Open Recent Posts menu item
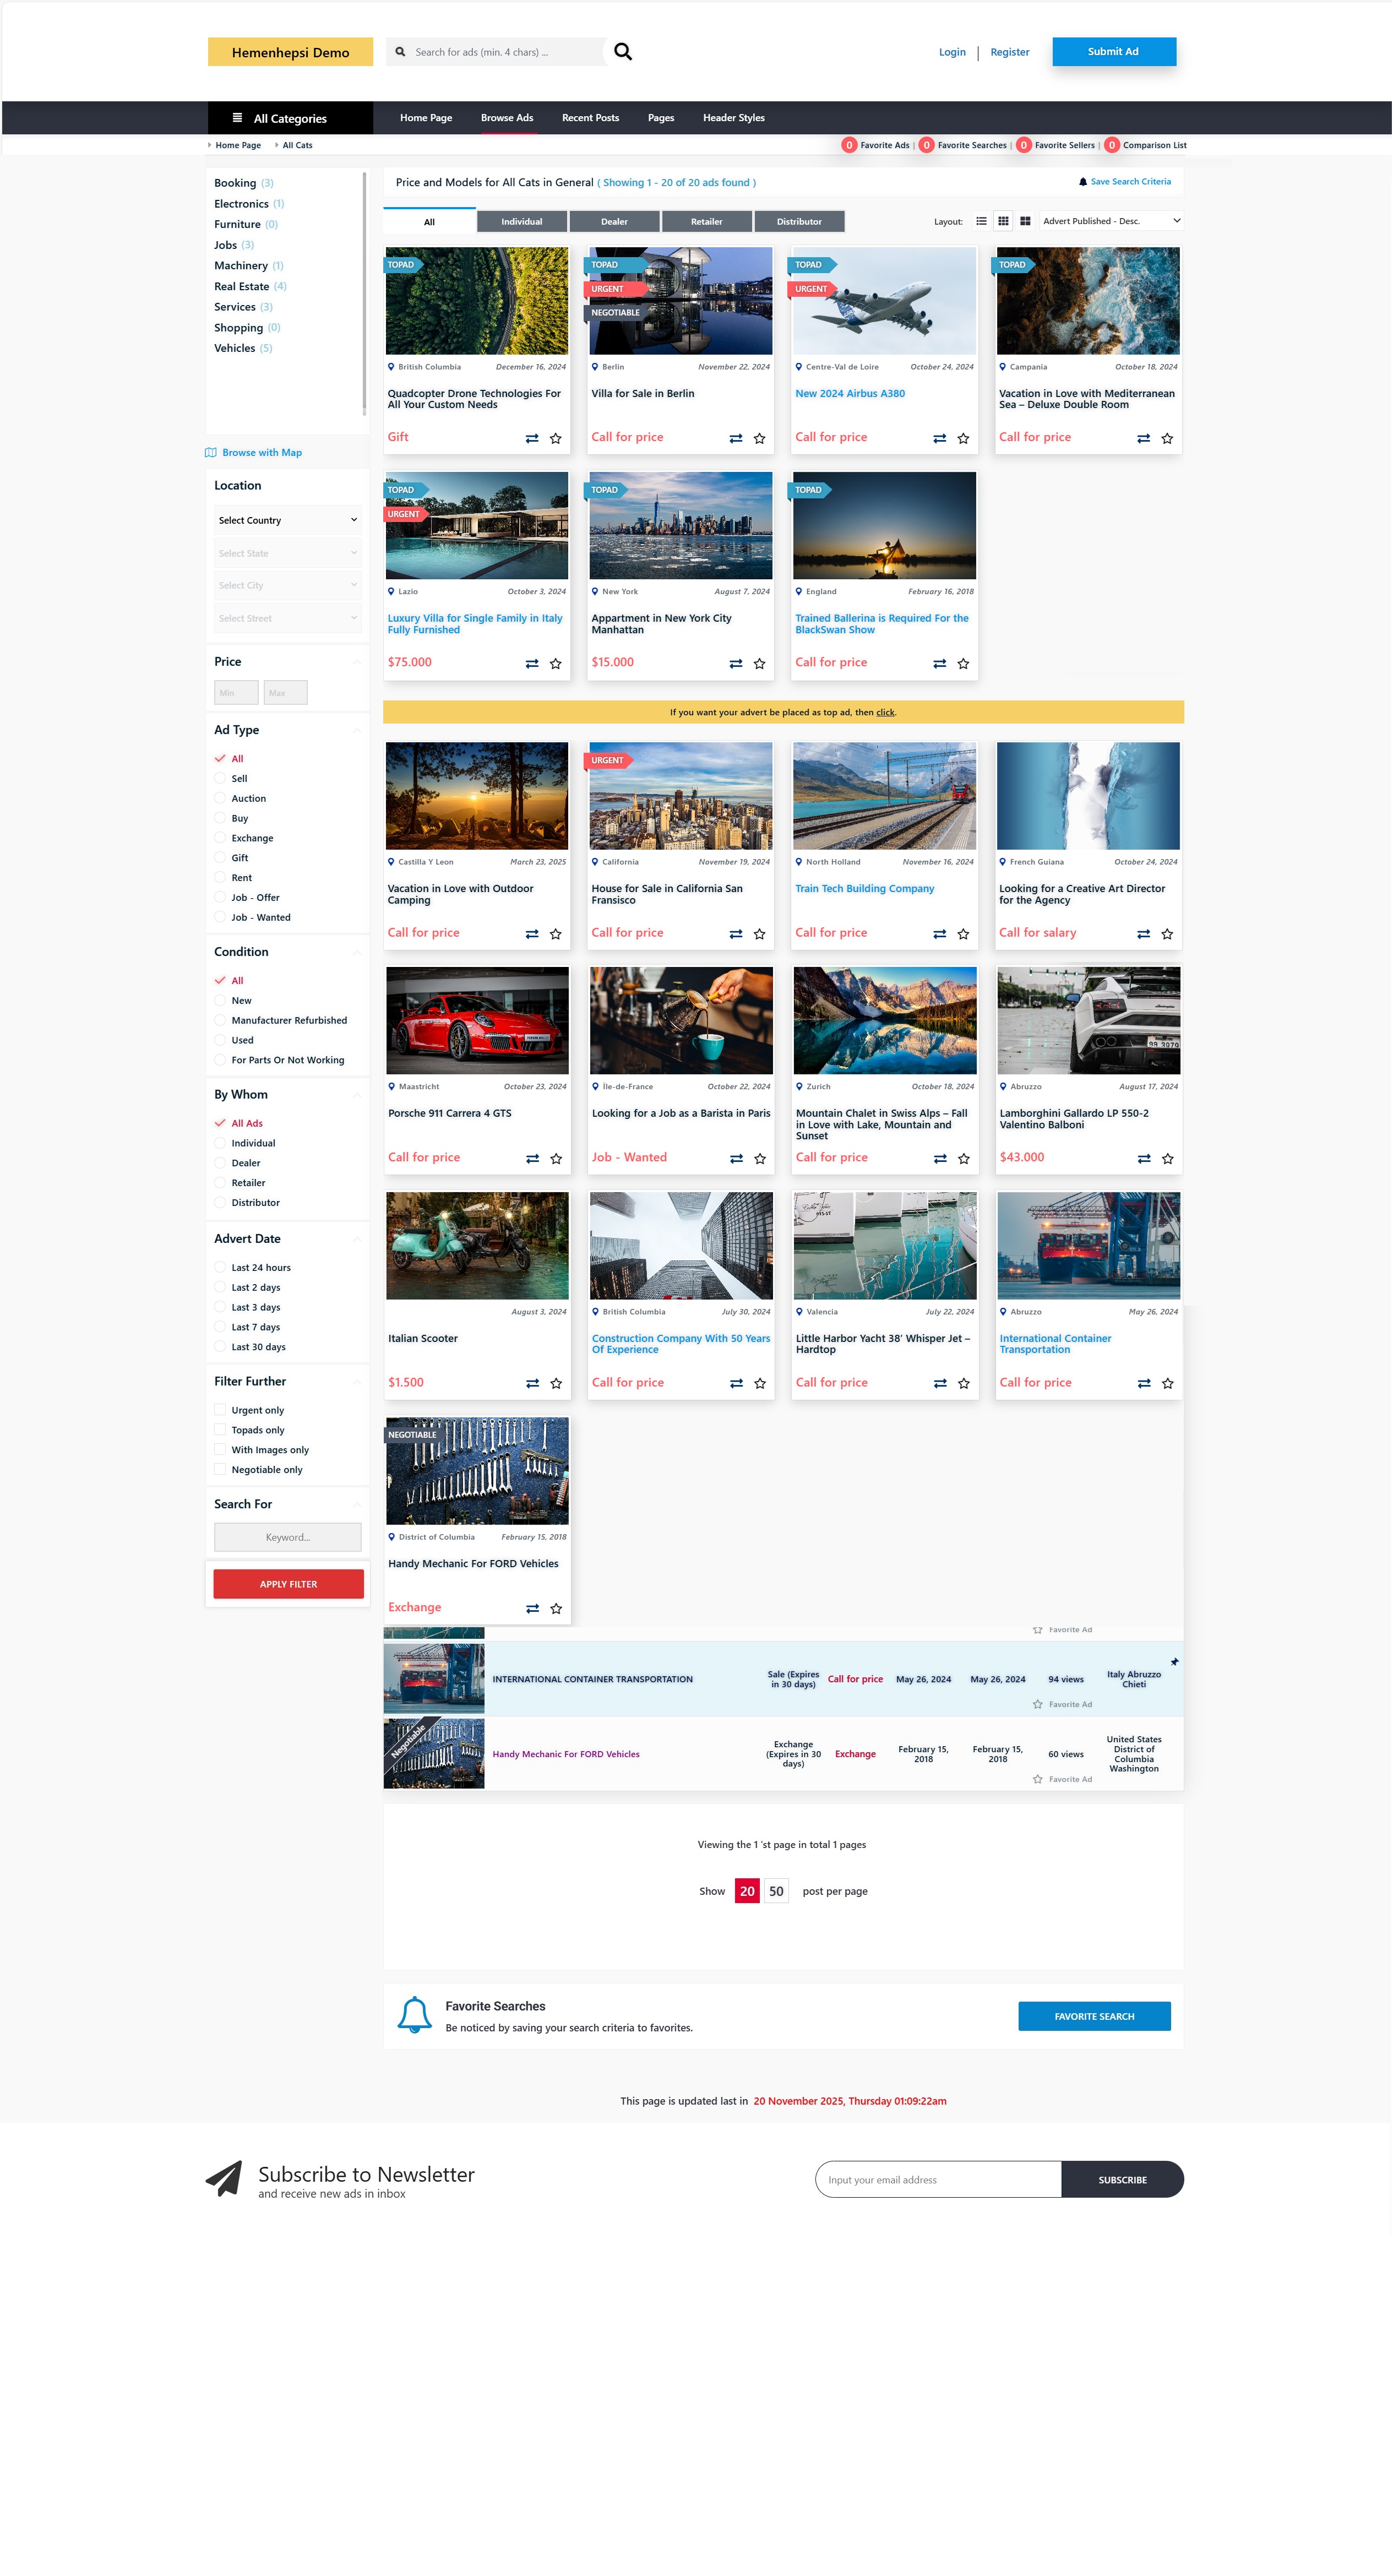 590,118
